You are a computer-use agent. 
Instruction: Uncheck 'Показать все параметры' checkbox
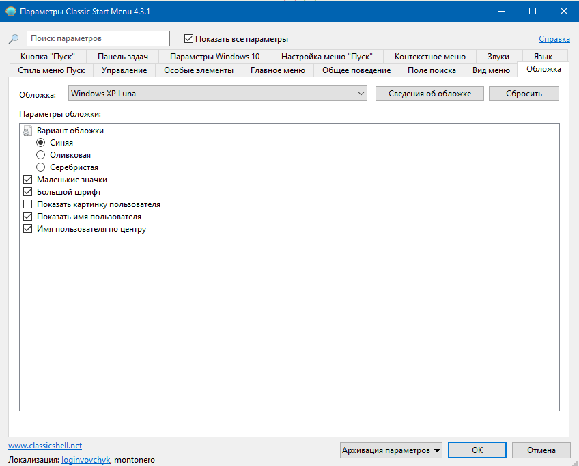(189, 39)
